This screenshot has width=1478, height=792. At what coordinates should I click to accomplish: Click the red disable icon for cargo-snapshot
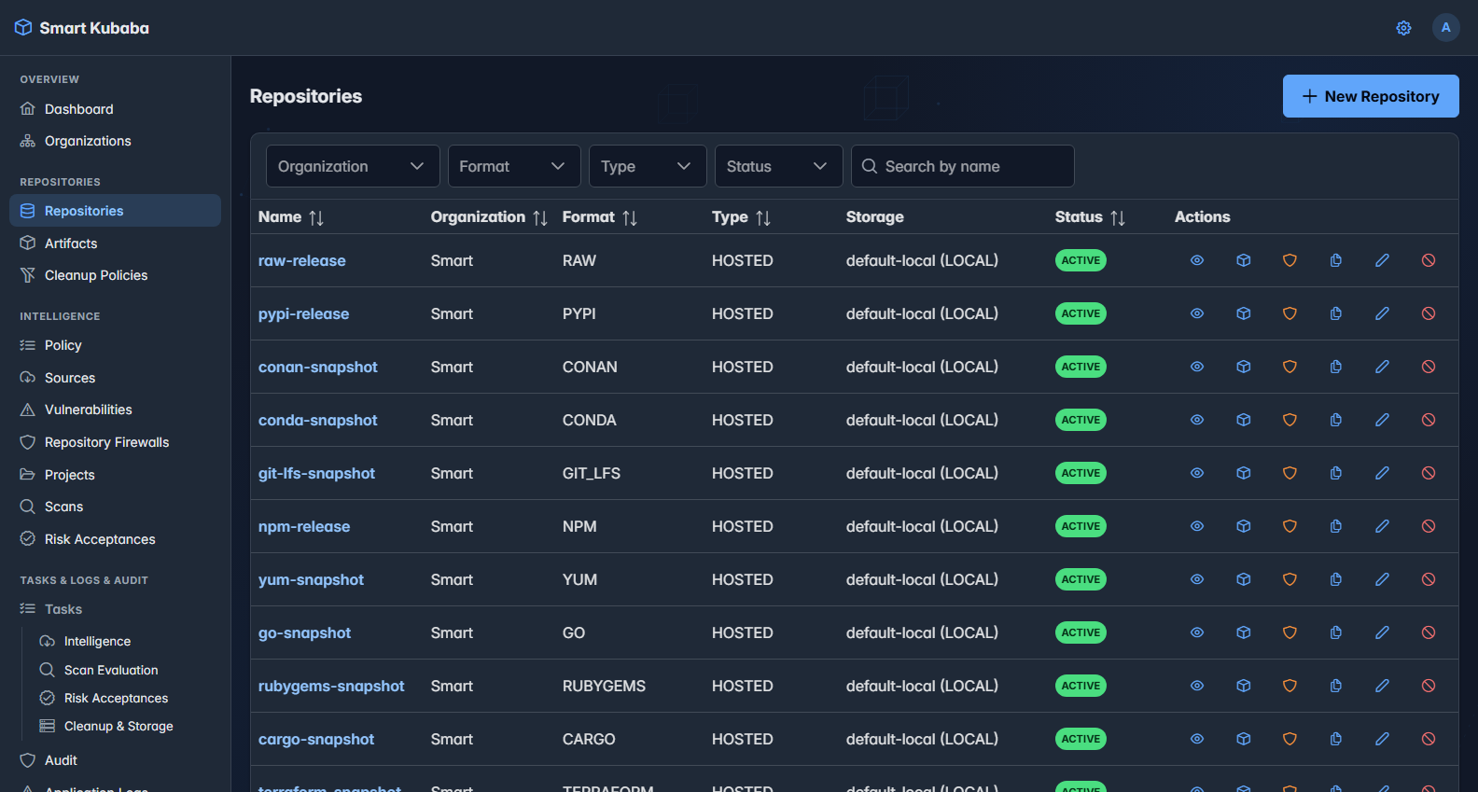(x=1429, y=739)
